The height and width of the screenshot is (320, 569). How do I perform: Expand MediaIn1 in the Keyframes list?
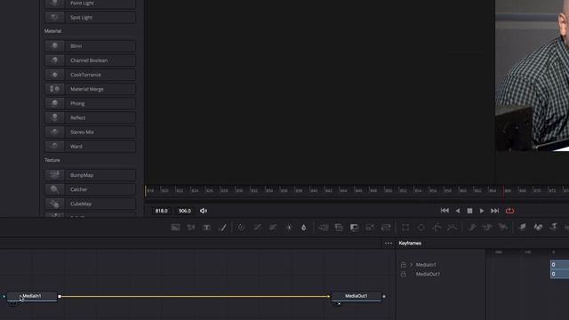(411, 265)
